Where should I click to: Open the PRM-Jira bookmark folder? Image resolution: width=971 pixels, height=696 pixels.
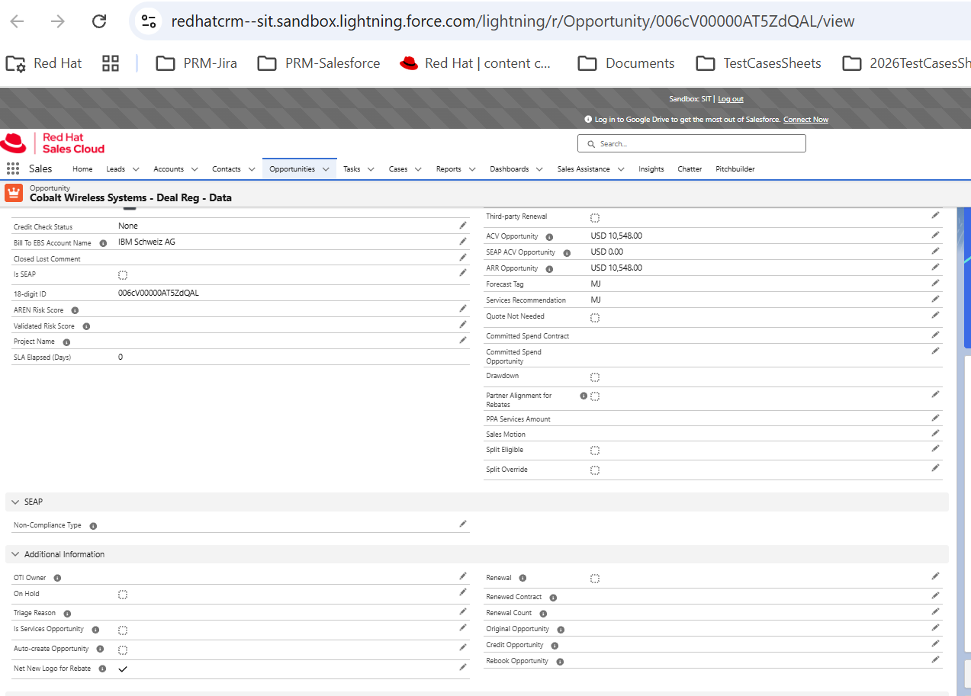tap(197, 63)
